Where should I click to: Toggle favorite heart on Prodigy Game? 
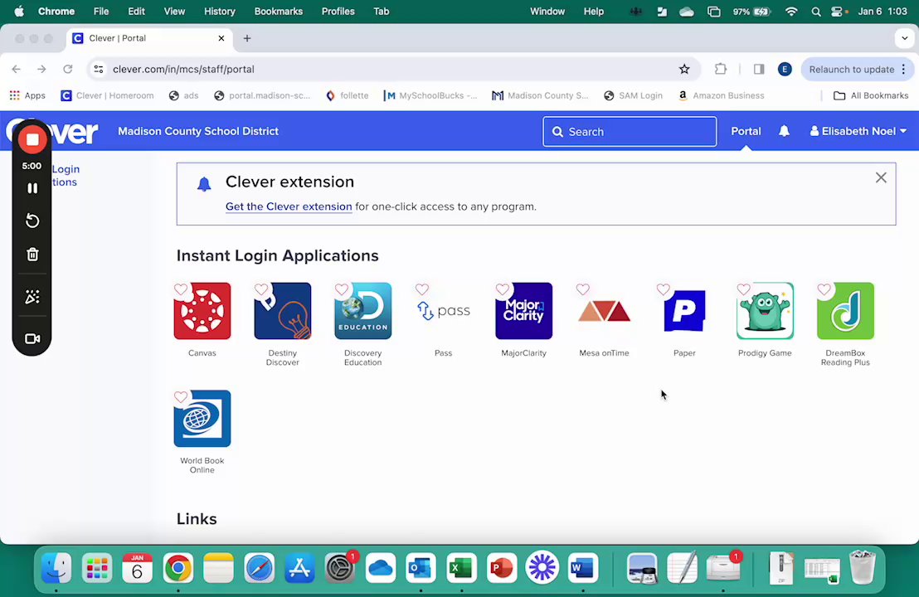pyautogui.click(x=744, y=289)
